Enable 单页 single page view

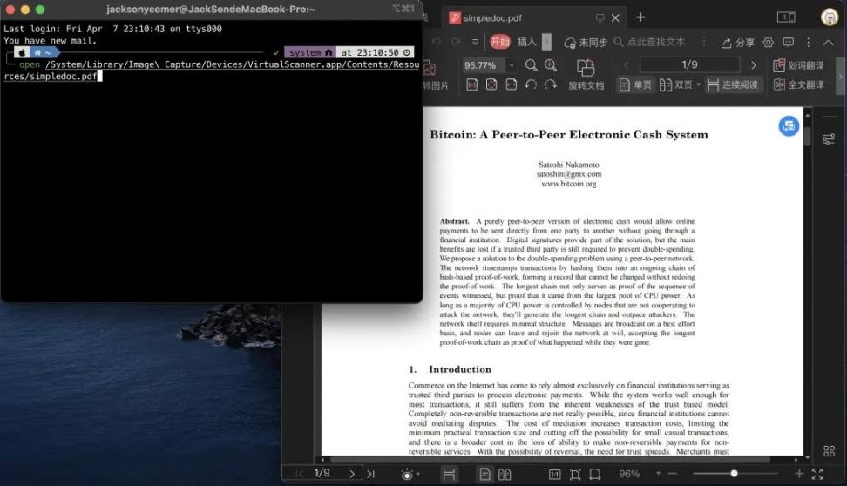(635, 84)
